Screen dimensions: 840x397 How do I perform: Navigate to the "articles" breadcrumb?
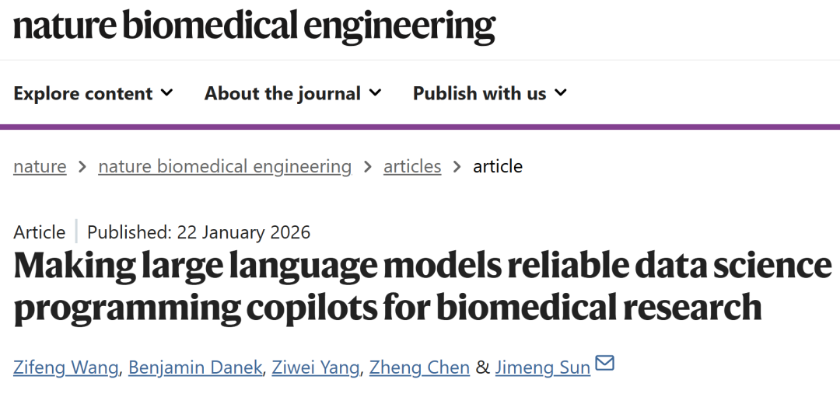click(x=412, y=166)
